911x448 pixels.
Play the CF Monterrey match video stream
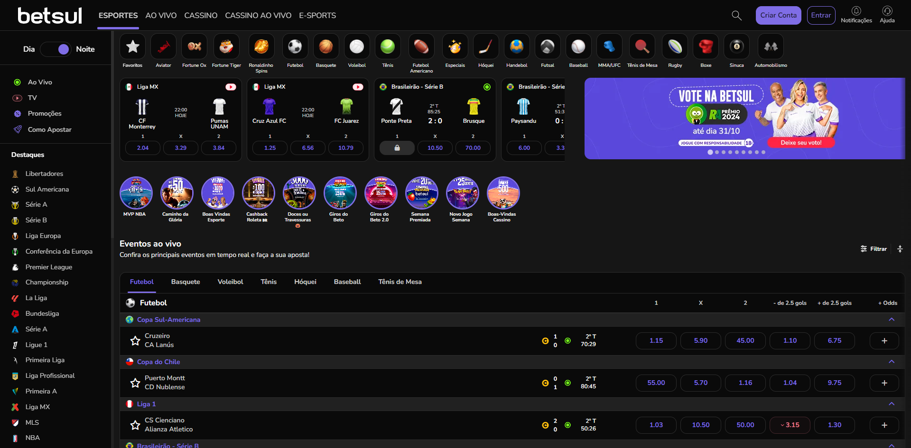(231, 87)
